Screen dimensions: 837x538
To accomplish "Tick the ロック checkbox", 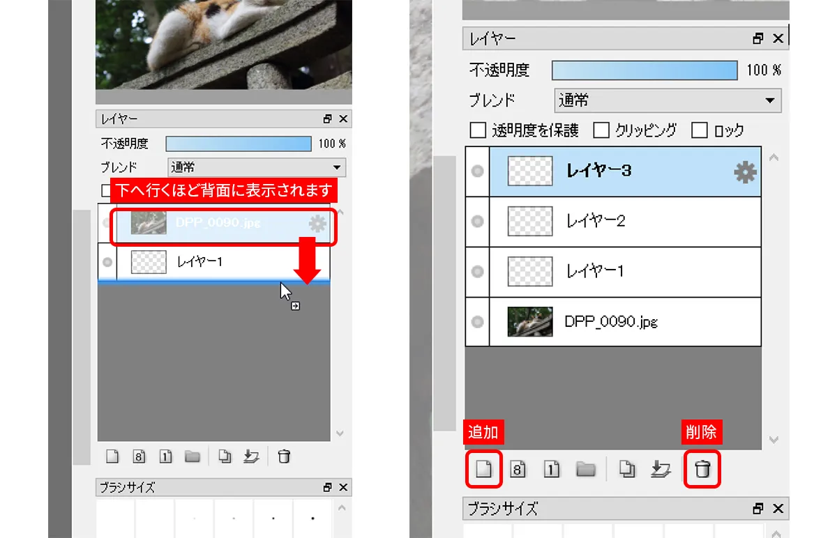I will 700,130.
